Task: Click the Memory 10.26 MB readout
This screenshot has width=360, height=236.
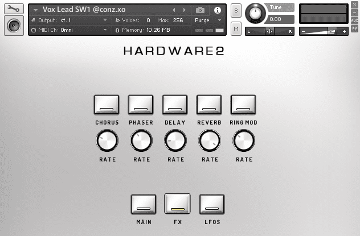Action: tap(158, 30)
